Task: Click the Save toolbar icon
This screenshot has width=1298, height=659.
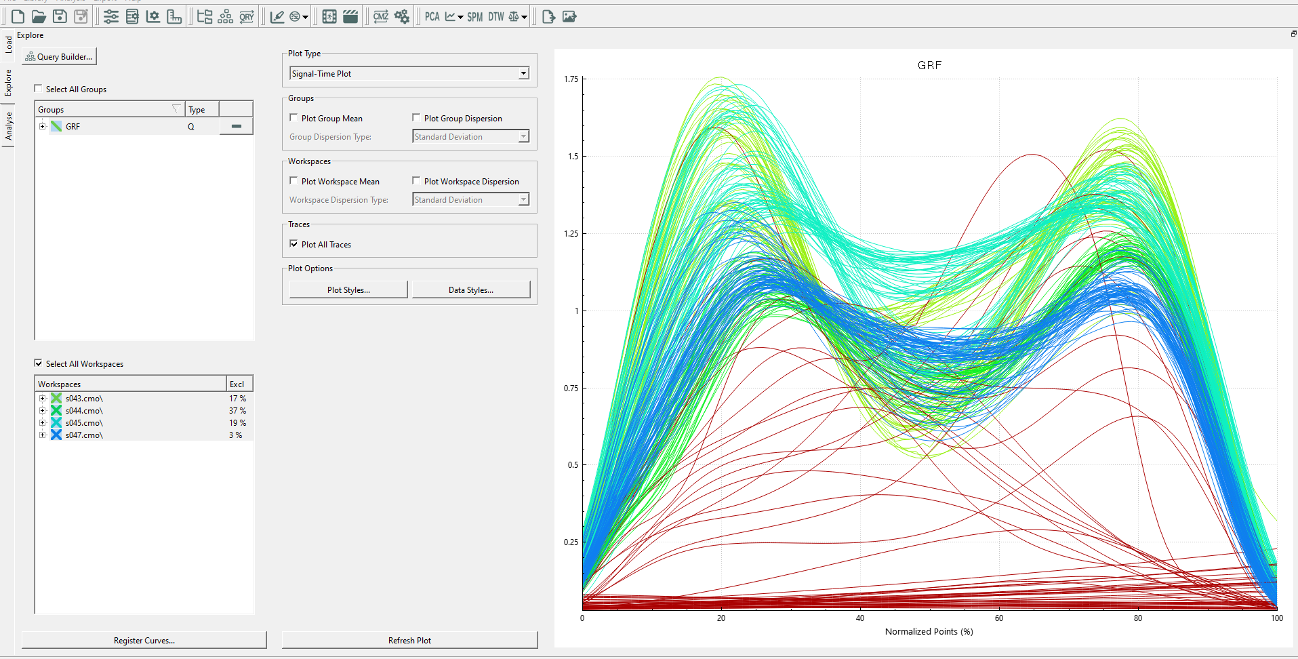Action: pos(60,16)
